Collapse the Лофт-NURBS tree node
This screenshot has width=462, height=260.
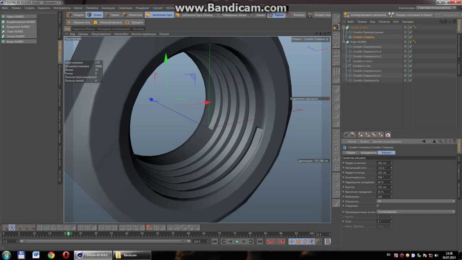click(x=344, y=42)
